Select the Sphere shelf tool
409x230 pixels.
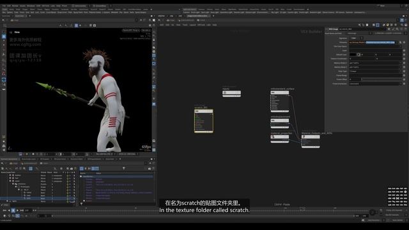10,12
